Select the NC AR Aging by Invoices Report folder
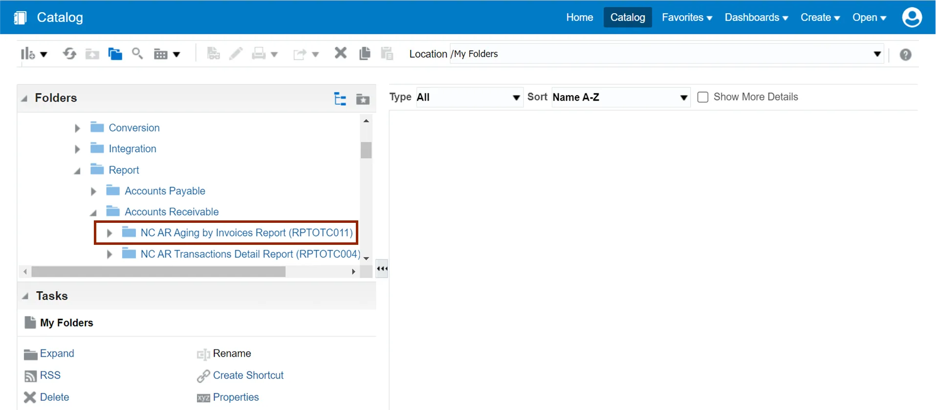The height and width of the screenshot is (410, 937). (246, 233)
